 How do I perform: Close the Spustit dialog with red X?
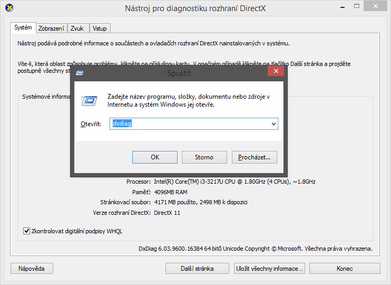click(x=276, y=71)
